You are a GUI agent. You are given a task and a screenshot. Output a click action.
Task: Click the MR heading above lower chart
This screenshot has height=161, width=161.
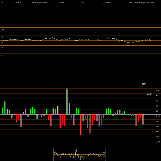144,84
